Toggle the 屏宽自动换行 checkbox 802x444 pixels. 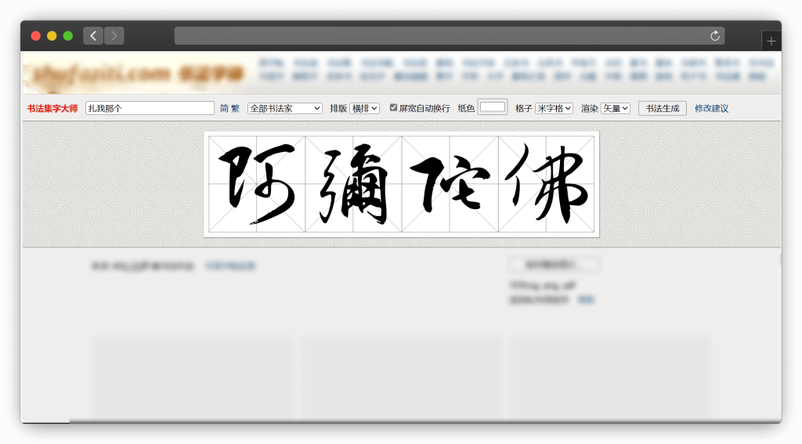click(x=393, y=107)
